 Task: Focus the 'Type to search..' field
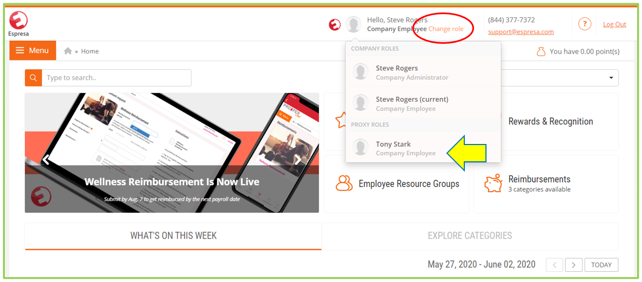[116, 78]
